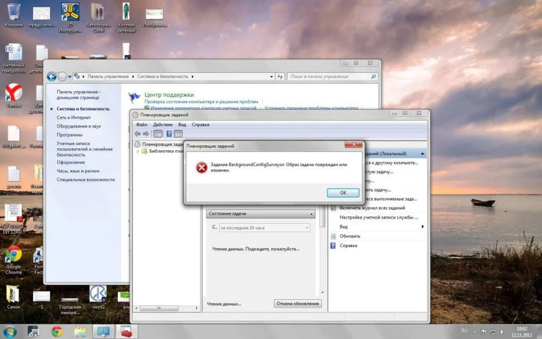This screenshot has height=339, width=542.
Task: Click the Back arrow in Task Scheduler toolbar
Action: [137, 134]
